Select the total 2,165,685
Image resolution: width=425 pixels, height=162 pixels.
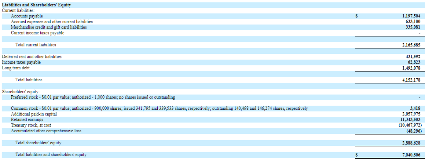coord(411,45)
